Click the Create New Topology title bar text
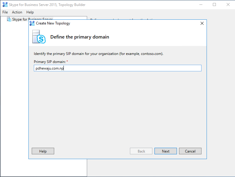This screenshot has width=235, height=177. pos(53,23)
